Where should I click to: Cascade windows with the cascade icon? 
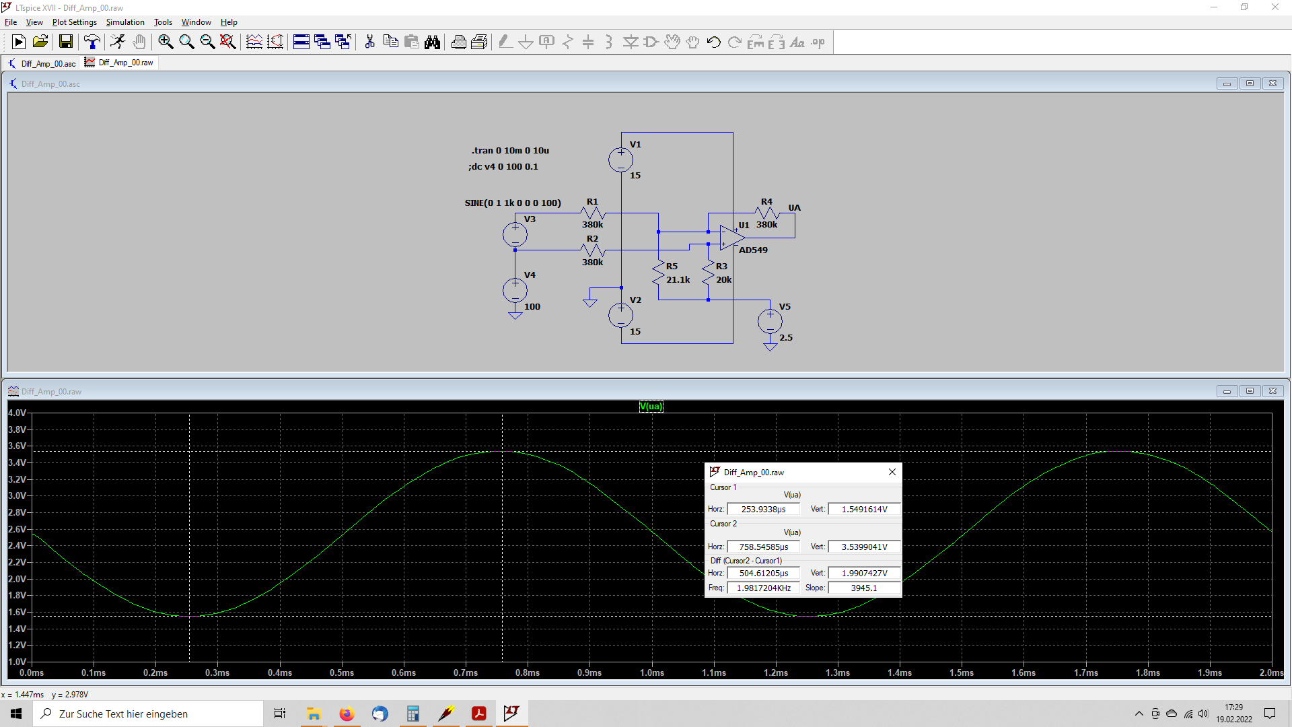point(322,42)
